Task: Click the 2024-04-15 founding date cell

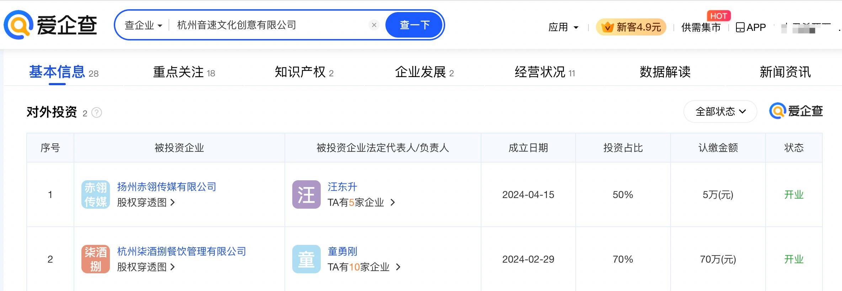Action: (x=528, y=194)
